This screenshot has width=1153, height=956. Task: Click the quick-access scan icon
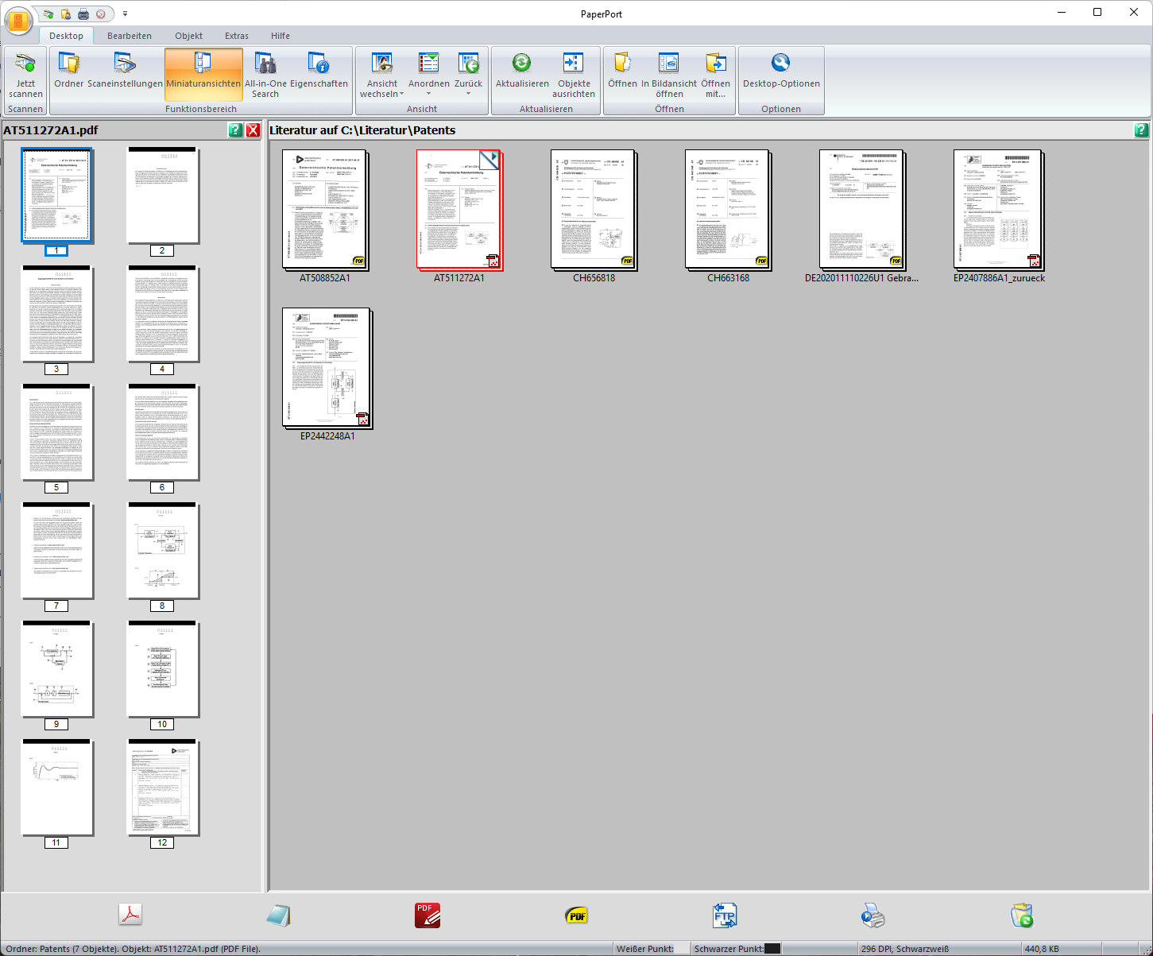[48, 14]
